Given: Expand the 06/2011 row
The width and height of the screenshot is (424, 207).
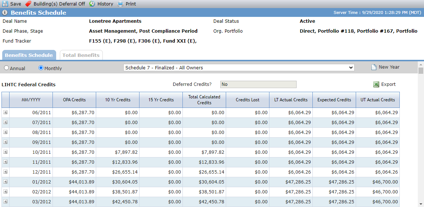Looking at the screenshot, I should click(x=6, y=112).
